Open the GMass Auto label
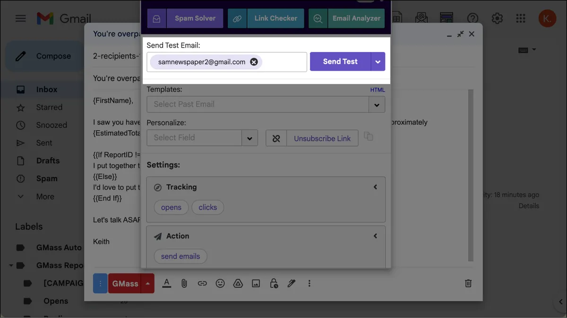 click(59, 248)
